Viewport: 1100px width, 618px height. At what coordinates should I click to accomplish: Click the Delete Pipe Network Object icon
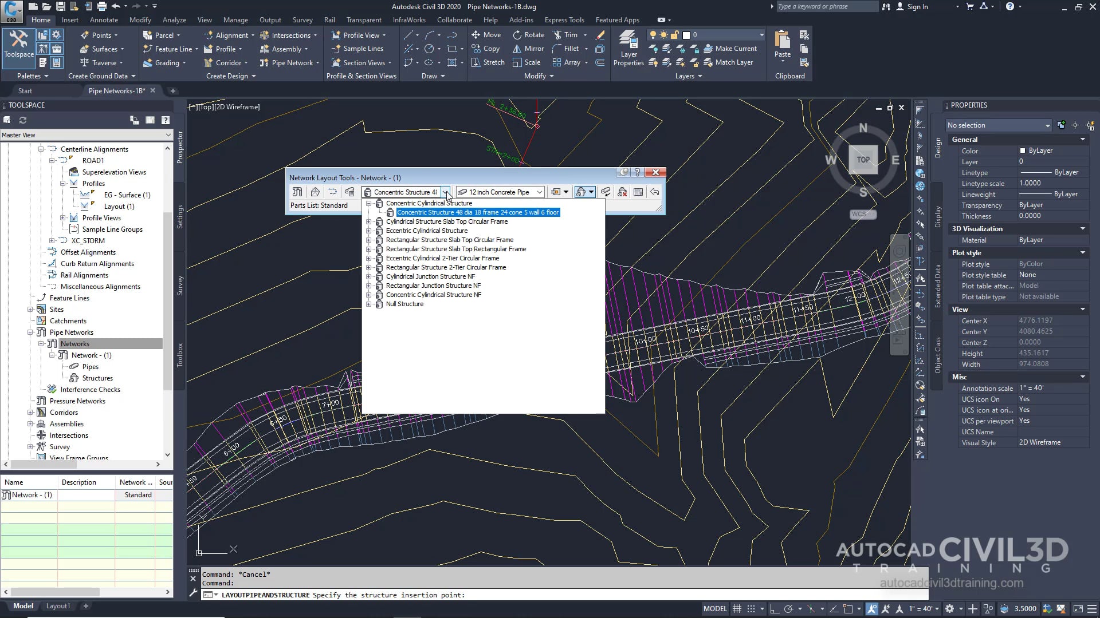(622, 192)
